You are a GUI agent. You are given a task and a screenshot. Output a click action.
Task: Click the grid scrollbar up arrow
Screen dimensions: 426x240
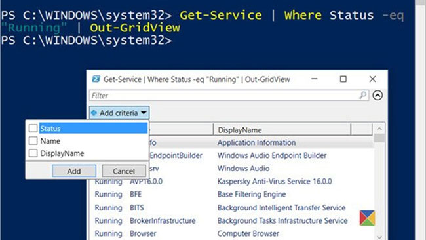(x=379, y=129)
